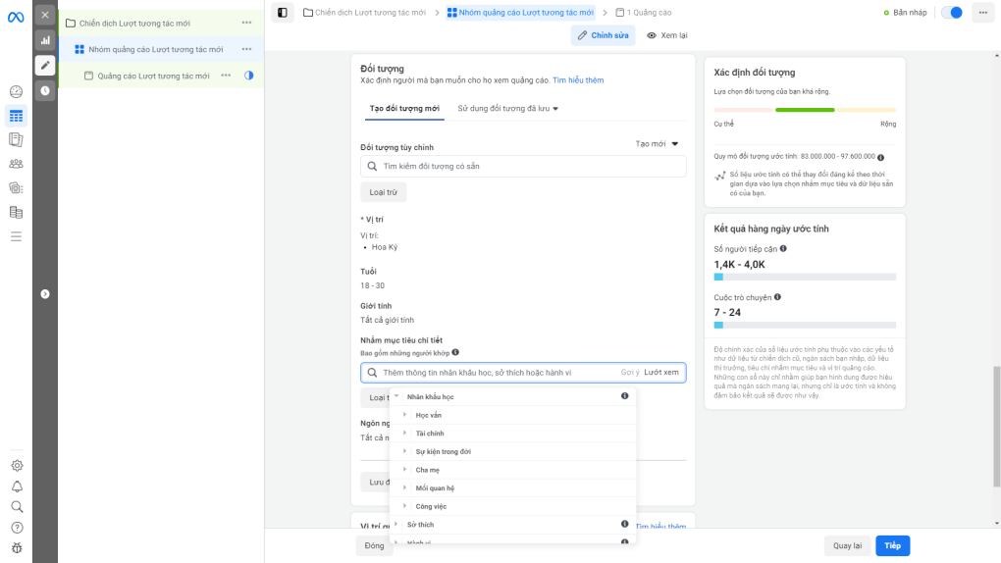Click the Loại trừ button under custom audience
Screen dimensions: 1001x563
pyautogui.click(x=383, y=192)
